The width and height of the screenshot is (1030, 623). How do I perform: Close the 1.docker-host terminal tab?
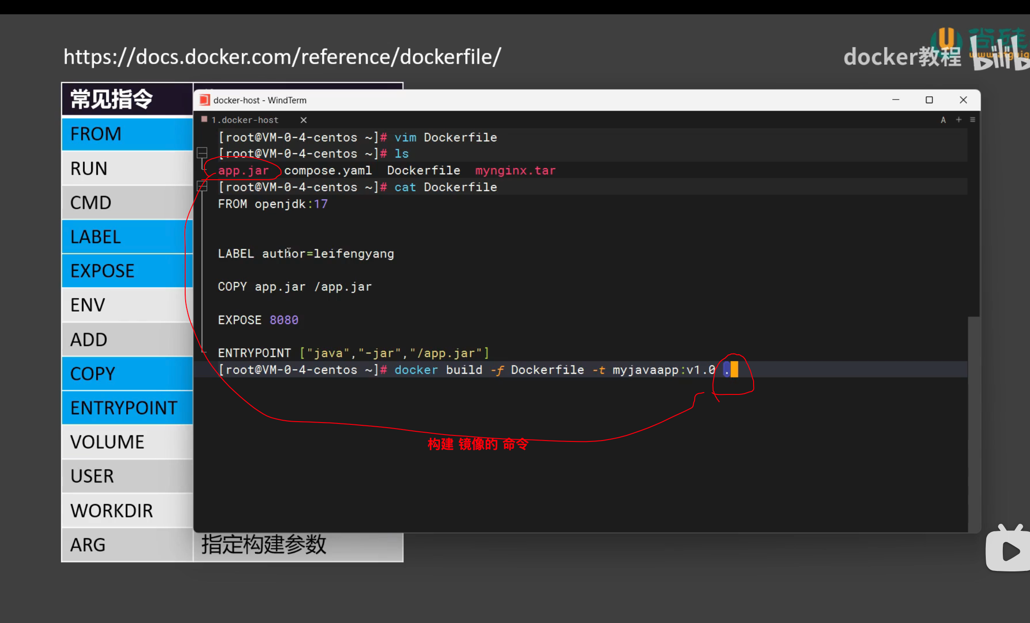[x=304, y=120]
